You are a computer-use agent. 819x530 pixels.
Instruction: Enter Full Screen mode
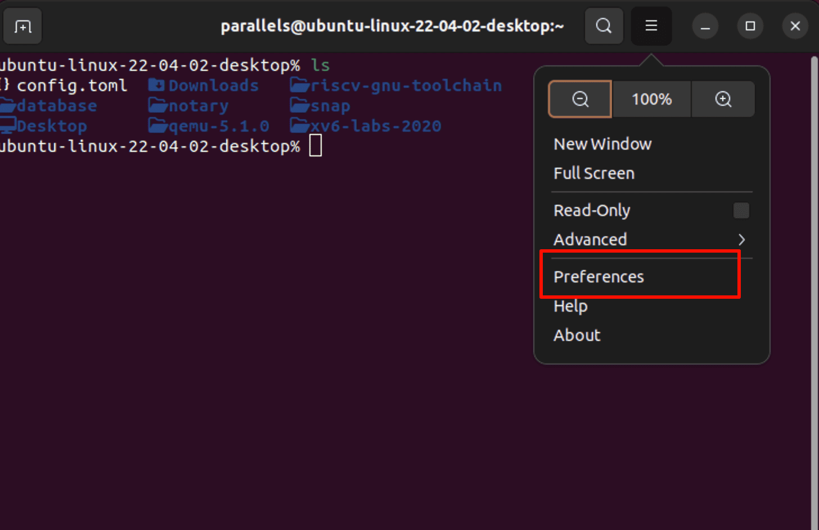pyautogui.click(x=593, y=173)
